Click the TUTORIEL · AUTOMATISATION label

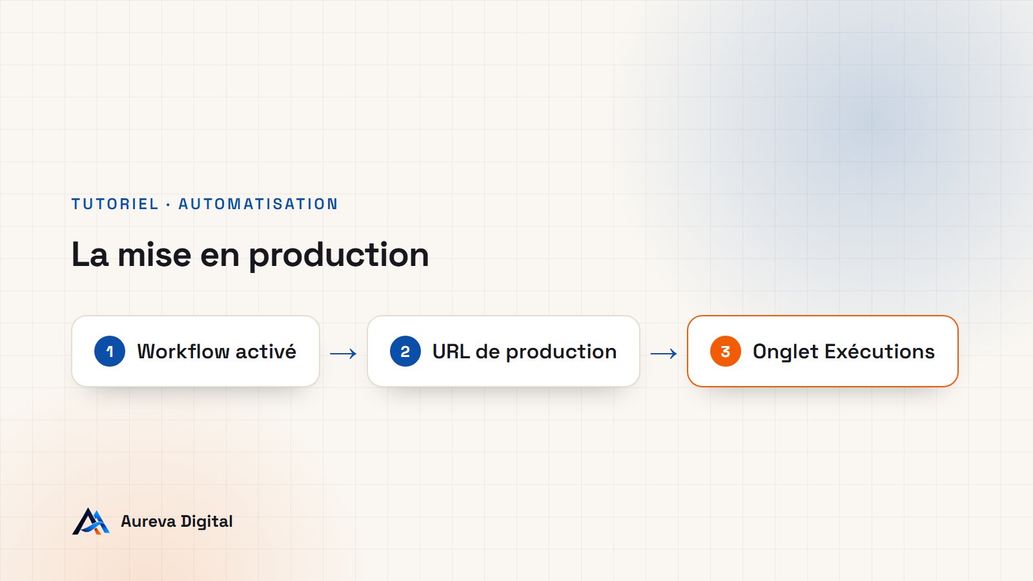coord(205,204)
